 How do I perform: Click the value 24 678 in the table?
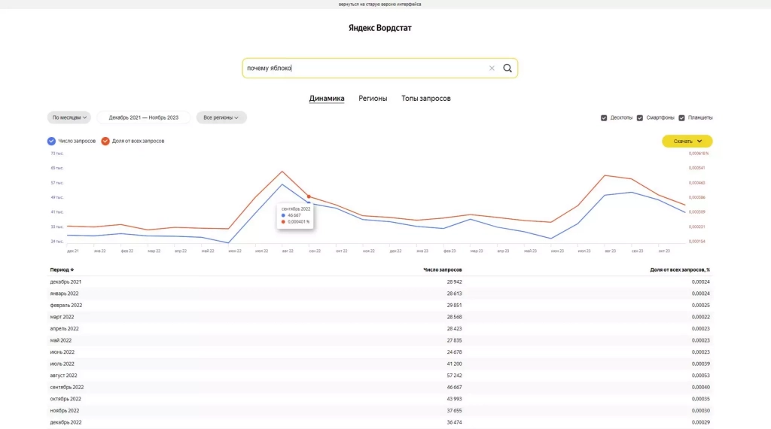(454, 352)
